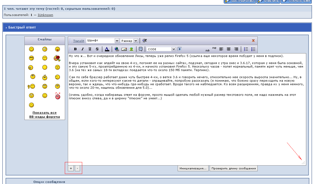
Task: Toggle bold text formatting
Action: point(75,49)
